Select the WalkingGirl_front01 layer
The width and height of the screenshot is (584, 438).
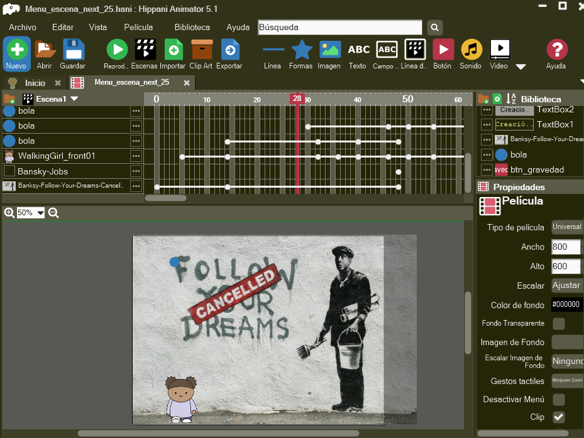click(57, 156)
